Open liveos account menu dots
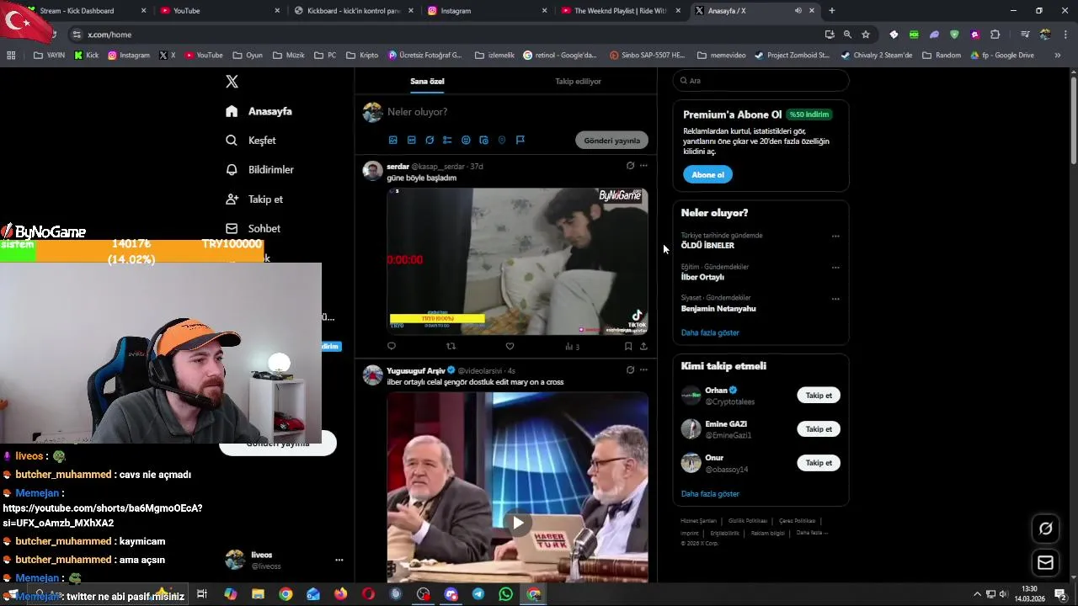1078x606 pixels. tap(339, 560)
